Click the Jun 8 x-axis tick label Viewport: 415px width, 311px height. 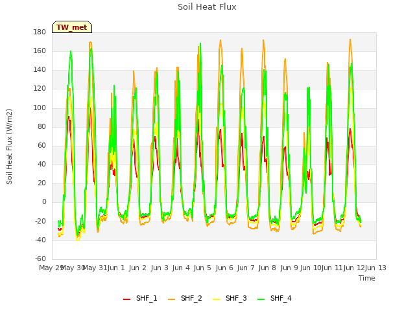pyautogui.click(x=267, y=268)
